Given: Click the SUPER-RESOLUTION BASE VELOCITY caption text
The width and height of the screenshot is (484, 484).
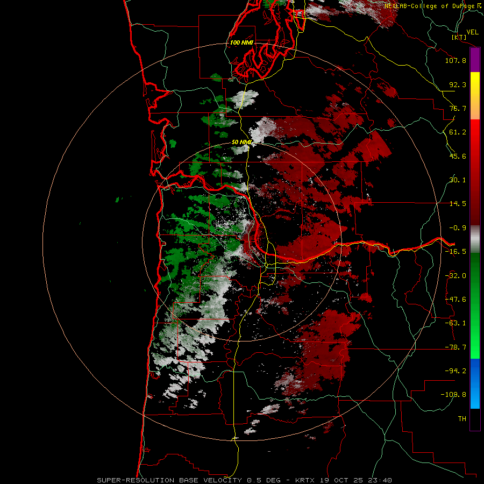Looking at the screenshot, I should tap(170, 480).
